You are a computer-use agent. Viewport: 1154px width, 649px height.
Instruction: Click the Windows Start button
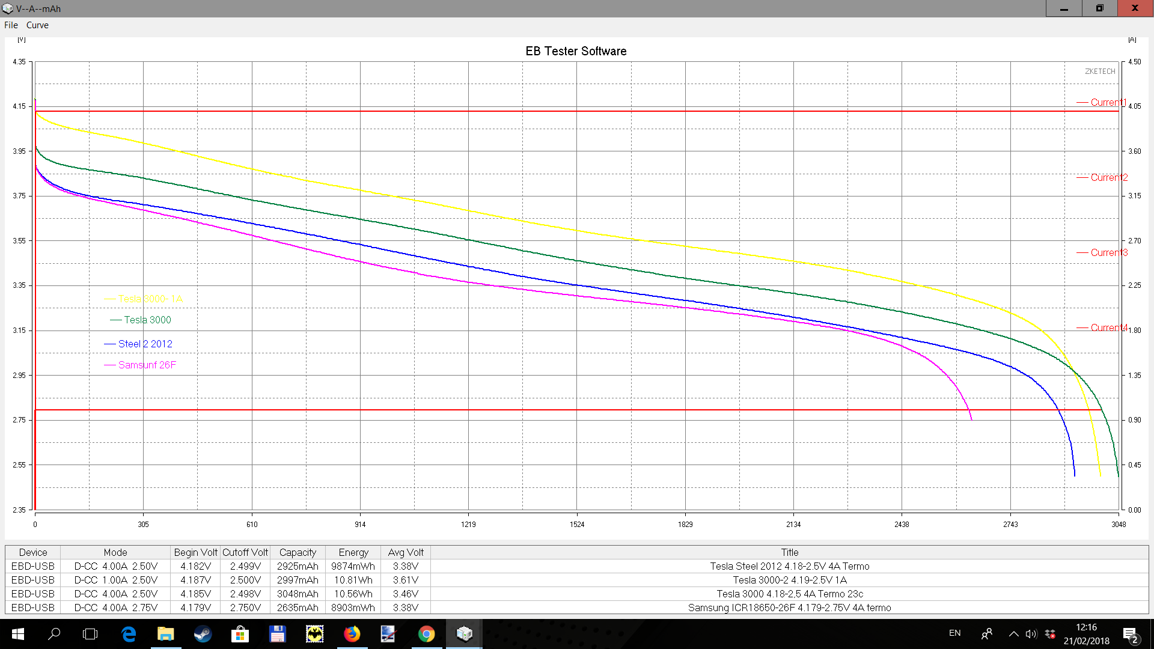click(x=18, y=634)
